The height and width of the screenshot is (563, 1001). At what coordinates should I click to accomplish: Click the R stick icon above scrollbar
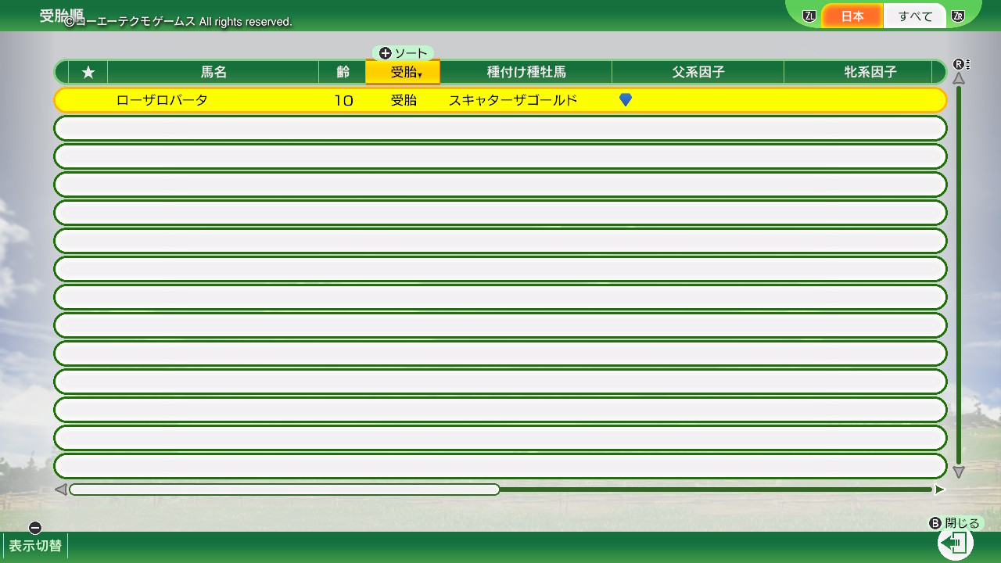tap(959, 64)
